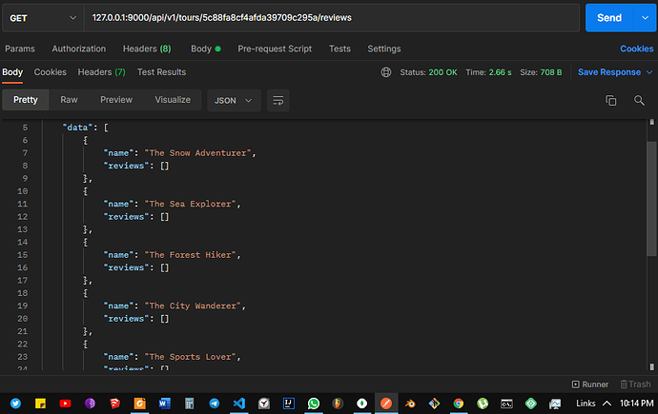Screen dimensions: 658x414
Task: Toggle line wrap in response viewer
Action: (278, 100)
